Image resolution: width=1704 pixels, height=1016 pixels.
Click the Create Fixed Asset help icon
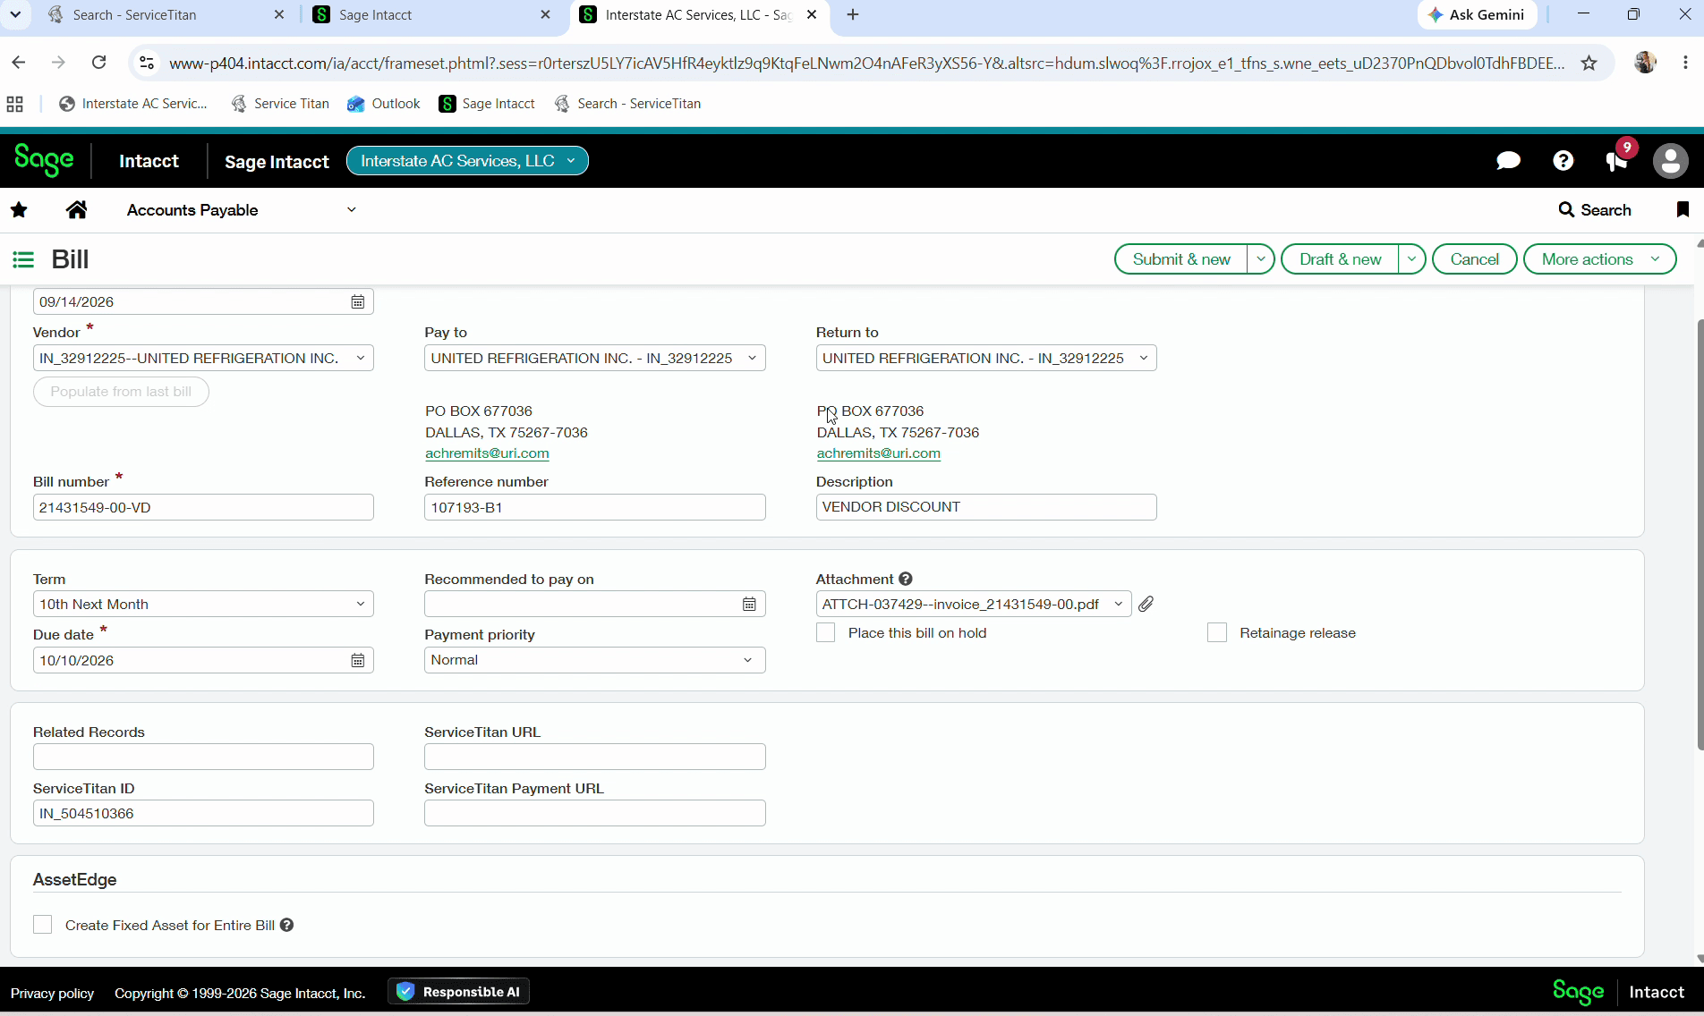286,925
